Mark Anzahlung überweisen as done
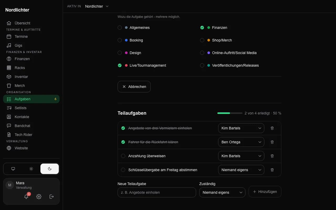The width and height of the screenshot is (336, 210). pos(123,156)
